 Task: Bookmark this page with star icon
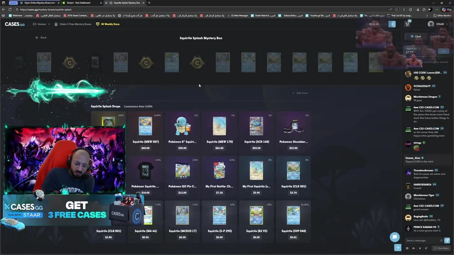[396, 10]
